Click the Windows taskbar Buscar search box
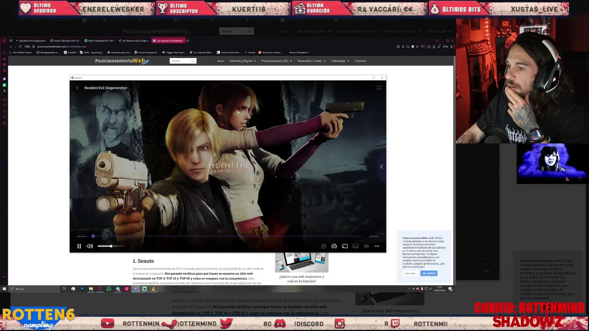 [35, 289]
